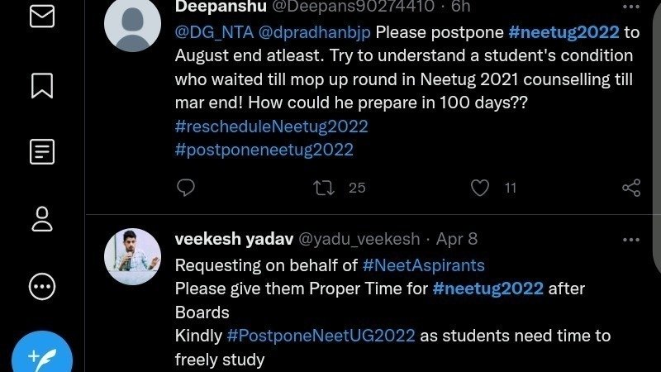The width and height of the screenshot is (661, 372).
Task: Share Deepanshu's tweet
Action: 630,188
